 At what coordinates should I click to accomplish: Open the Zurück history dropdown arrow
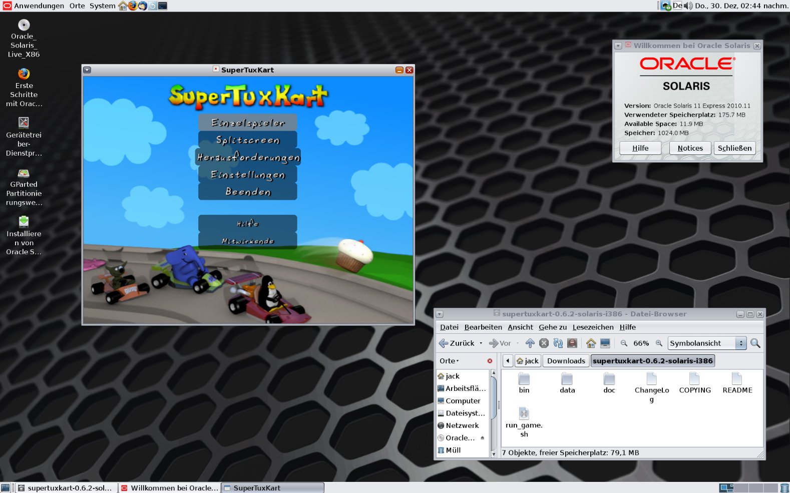coord(481,343)
